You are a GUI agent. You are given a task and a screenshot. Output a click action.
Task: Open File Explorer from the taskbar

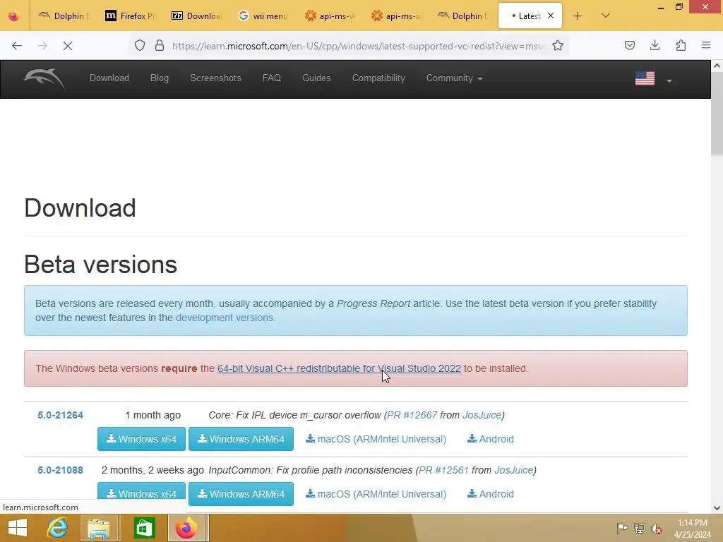point(99,528)
